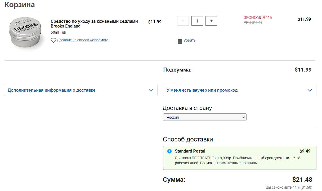The height and width of the screenshot is (191, 322).
Task: Click the chevron beside delivery information
Action: tap(151, 90)
